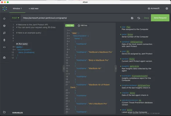Collapse response object at line 20
The height and width of the screenshot is (116, 171).
pyautogui.click(x=69, y=82)
